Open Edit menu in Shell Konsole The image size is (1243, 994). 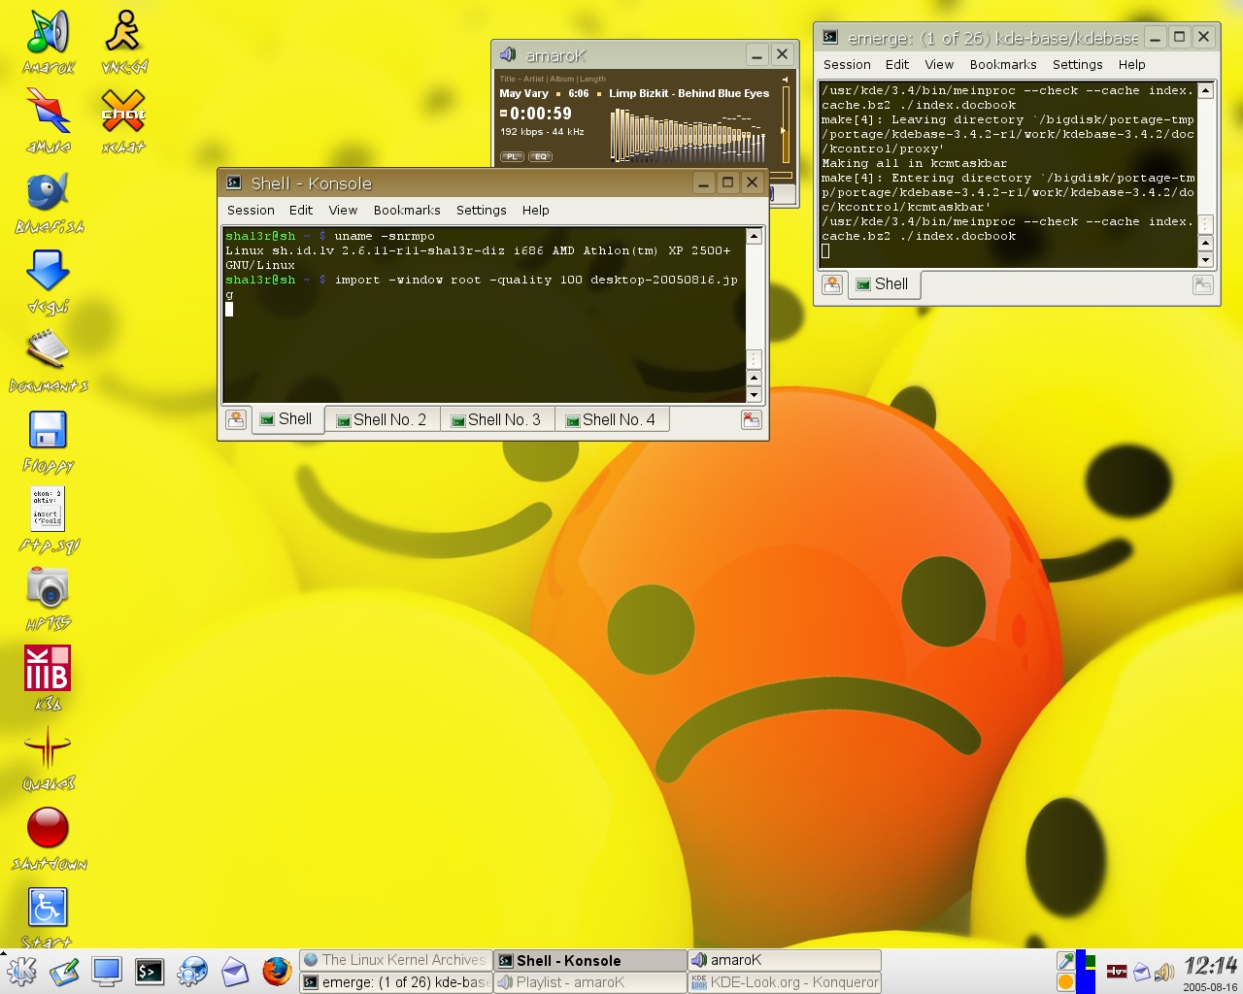point(301,210)
